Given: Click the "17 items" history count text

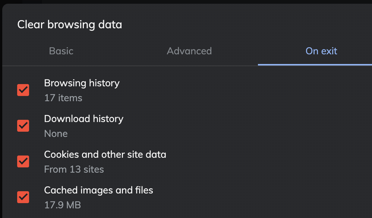Looking at the screenshot, I should [x=63, y=98].
